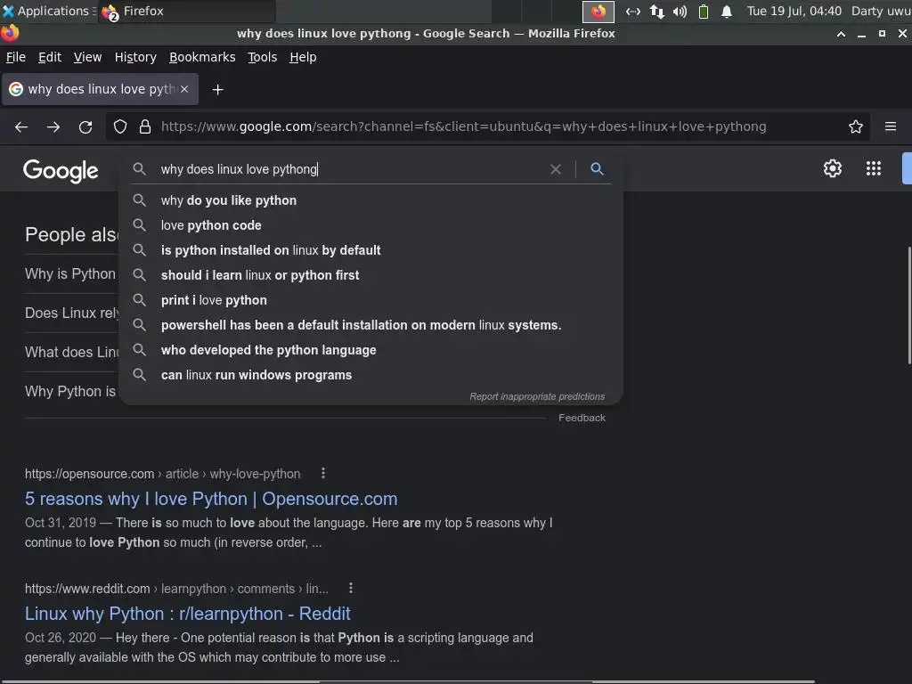Open the Edit menu
The width and height of the screenshot is (912, 684).
[x=50, y=57]
